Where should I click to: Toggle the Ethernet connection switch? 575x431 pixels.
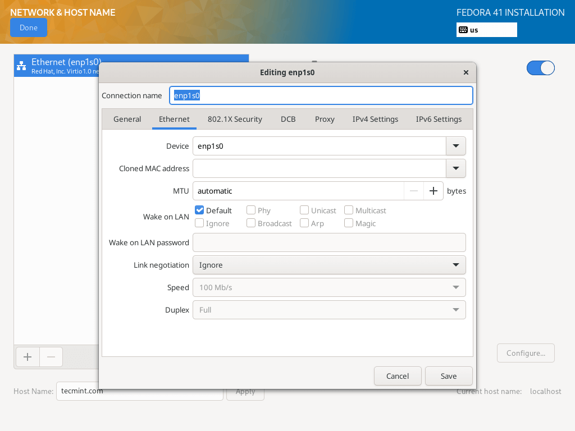pyautogui.click(x=540, y=68)
